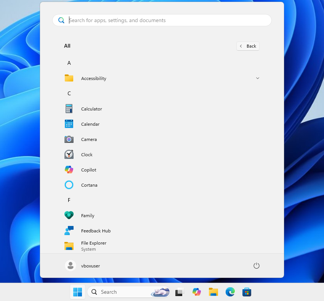Jump to letter F section header
This screenshot has width=324, height=301.
click(69, 200)
